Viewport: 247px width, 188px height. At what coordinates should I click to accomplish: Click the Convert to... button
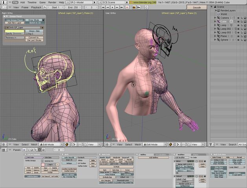click(x=34, y=38)
